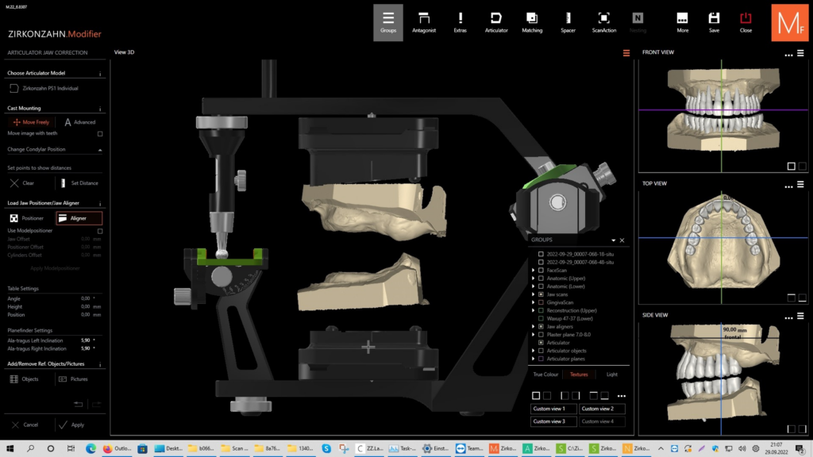Select the Aligner option
This screenshot has width=813, height=457.
coord(79,218)
